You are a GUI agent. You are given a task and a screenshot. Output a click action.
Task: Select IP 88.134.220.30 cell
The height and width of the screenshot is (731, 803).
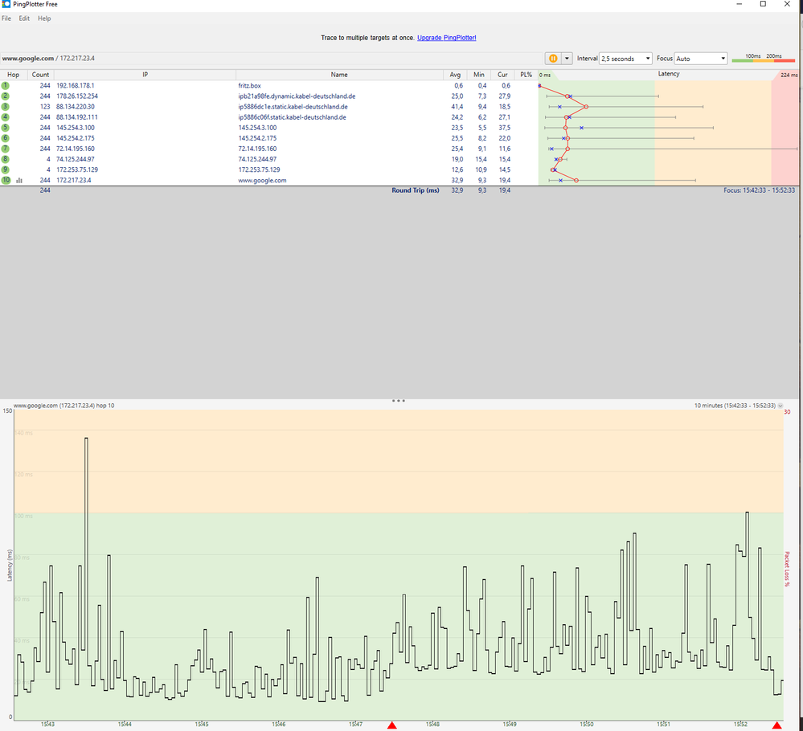(76, 107)
